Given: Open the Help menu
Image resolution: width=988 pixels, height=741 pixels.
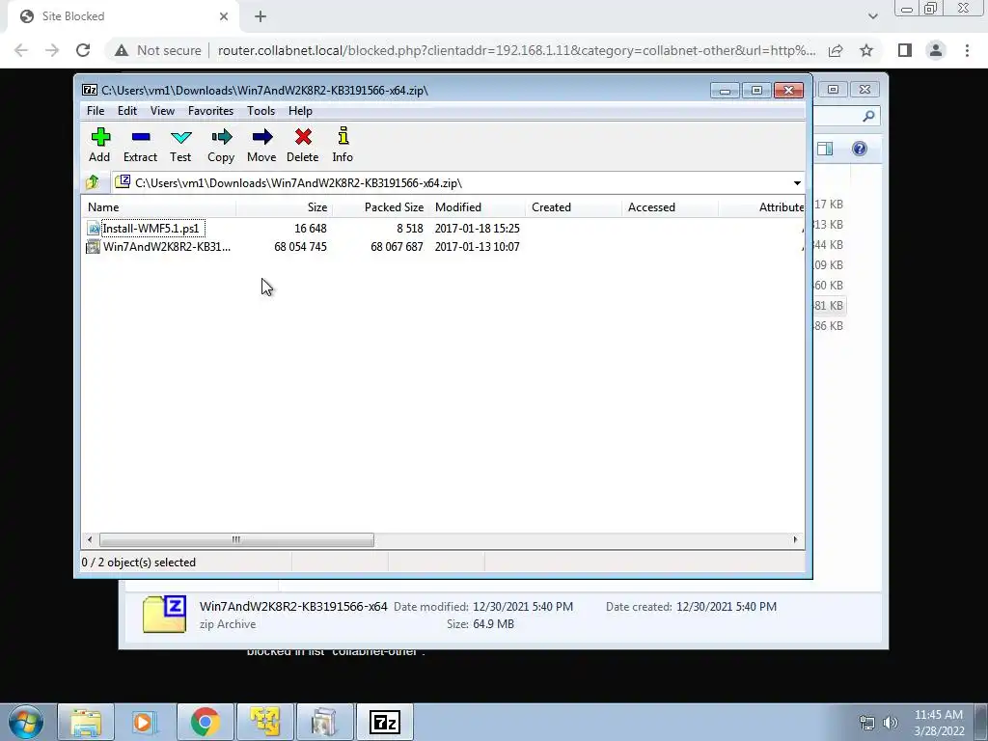Looking at the screenshot, I should pyautogui.click(x=301, y=111).
